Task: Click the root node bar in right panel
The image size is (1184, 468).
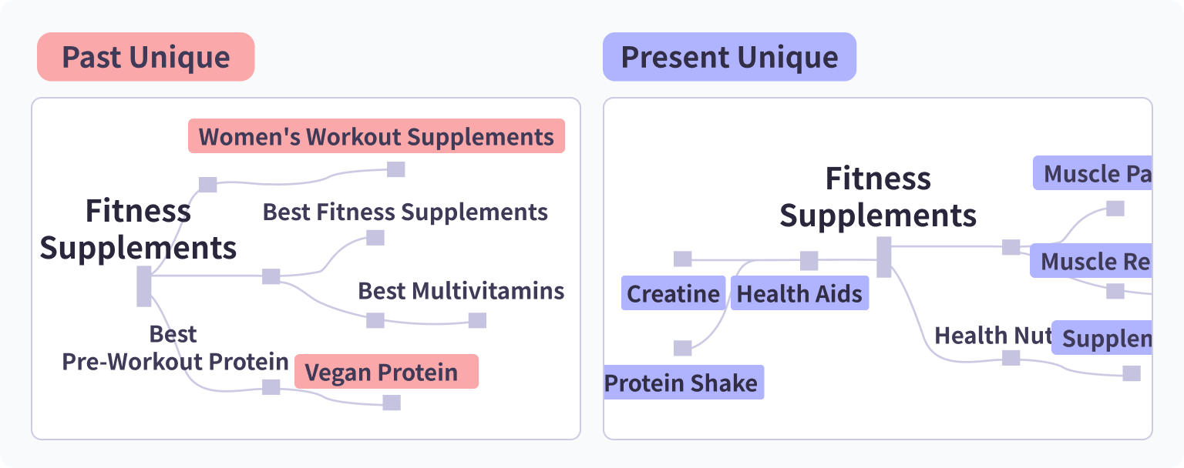Action: pos(884,257)
